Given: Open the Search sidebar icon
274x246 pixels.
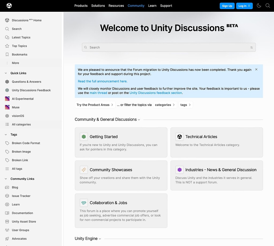Looking at the screenshot, I should [17, 29].
